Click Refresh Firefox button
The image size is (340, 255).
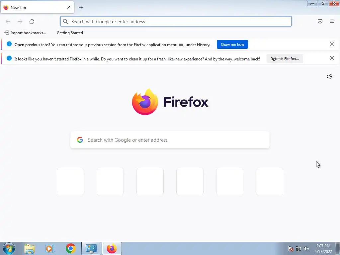[285, 59]
